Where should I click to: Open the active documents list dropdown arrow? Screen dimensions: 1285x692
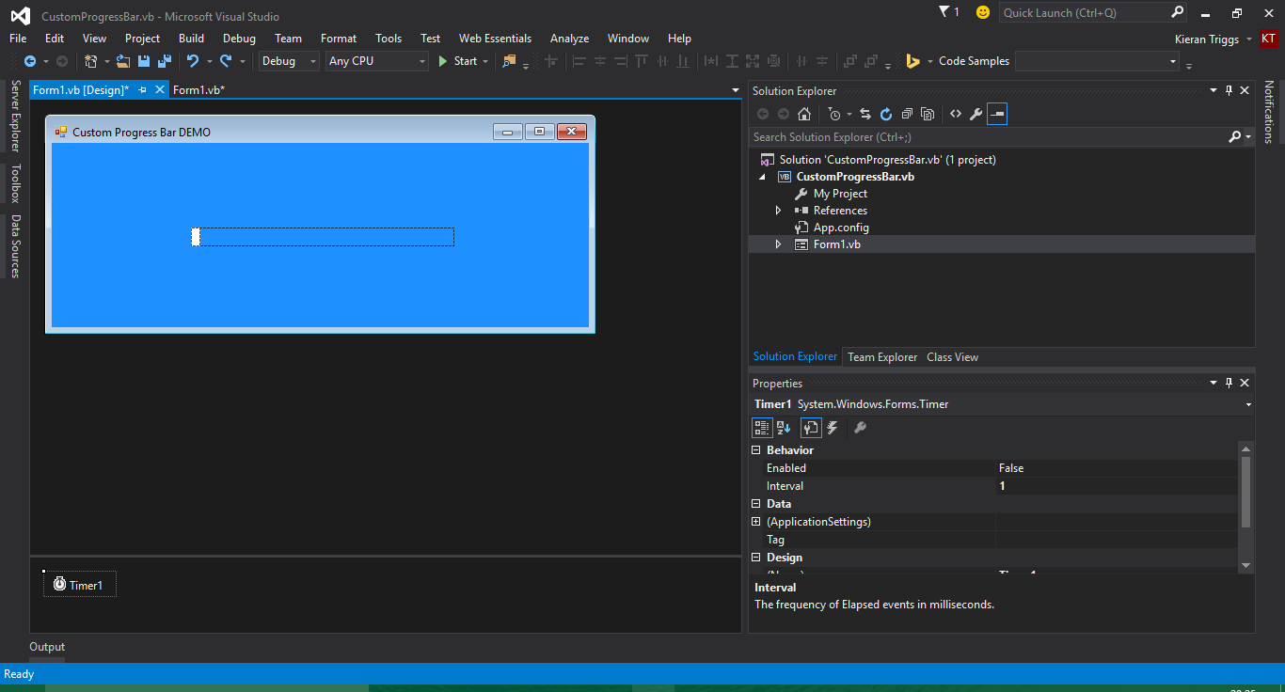[x=736, y=90]
